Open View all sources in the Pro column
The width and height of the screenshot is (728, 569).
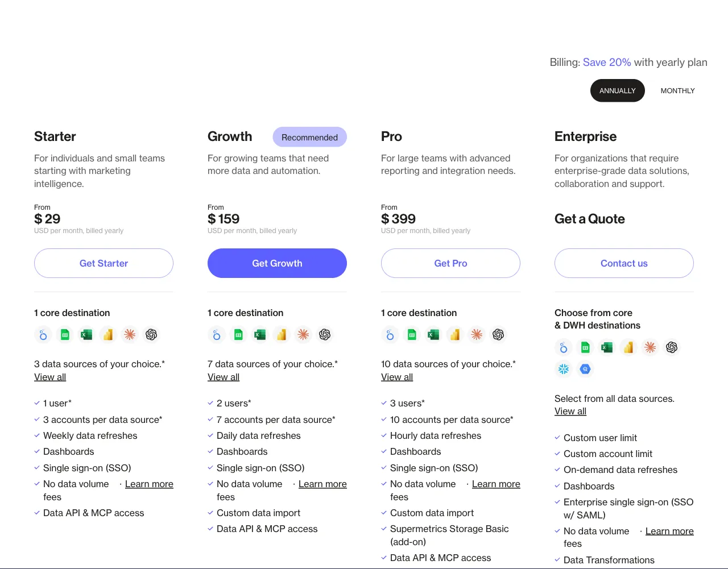(396, 377)
